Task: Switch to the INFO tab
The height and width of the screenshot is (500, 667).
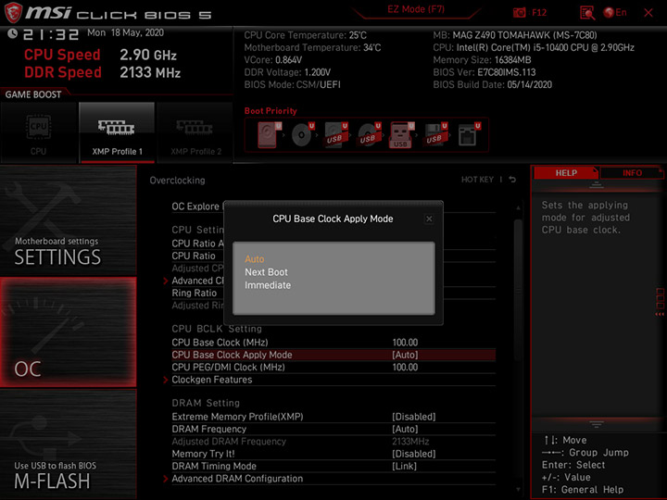Action: 632,173
